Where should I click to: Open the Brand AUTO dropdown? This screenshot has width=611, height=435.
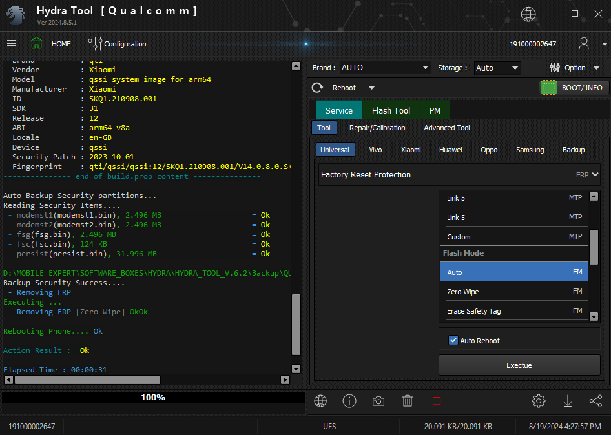point(385,68)
